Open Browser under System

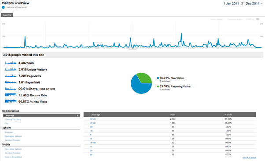tap(9, 132)
